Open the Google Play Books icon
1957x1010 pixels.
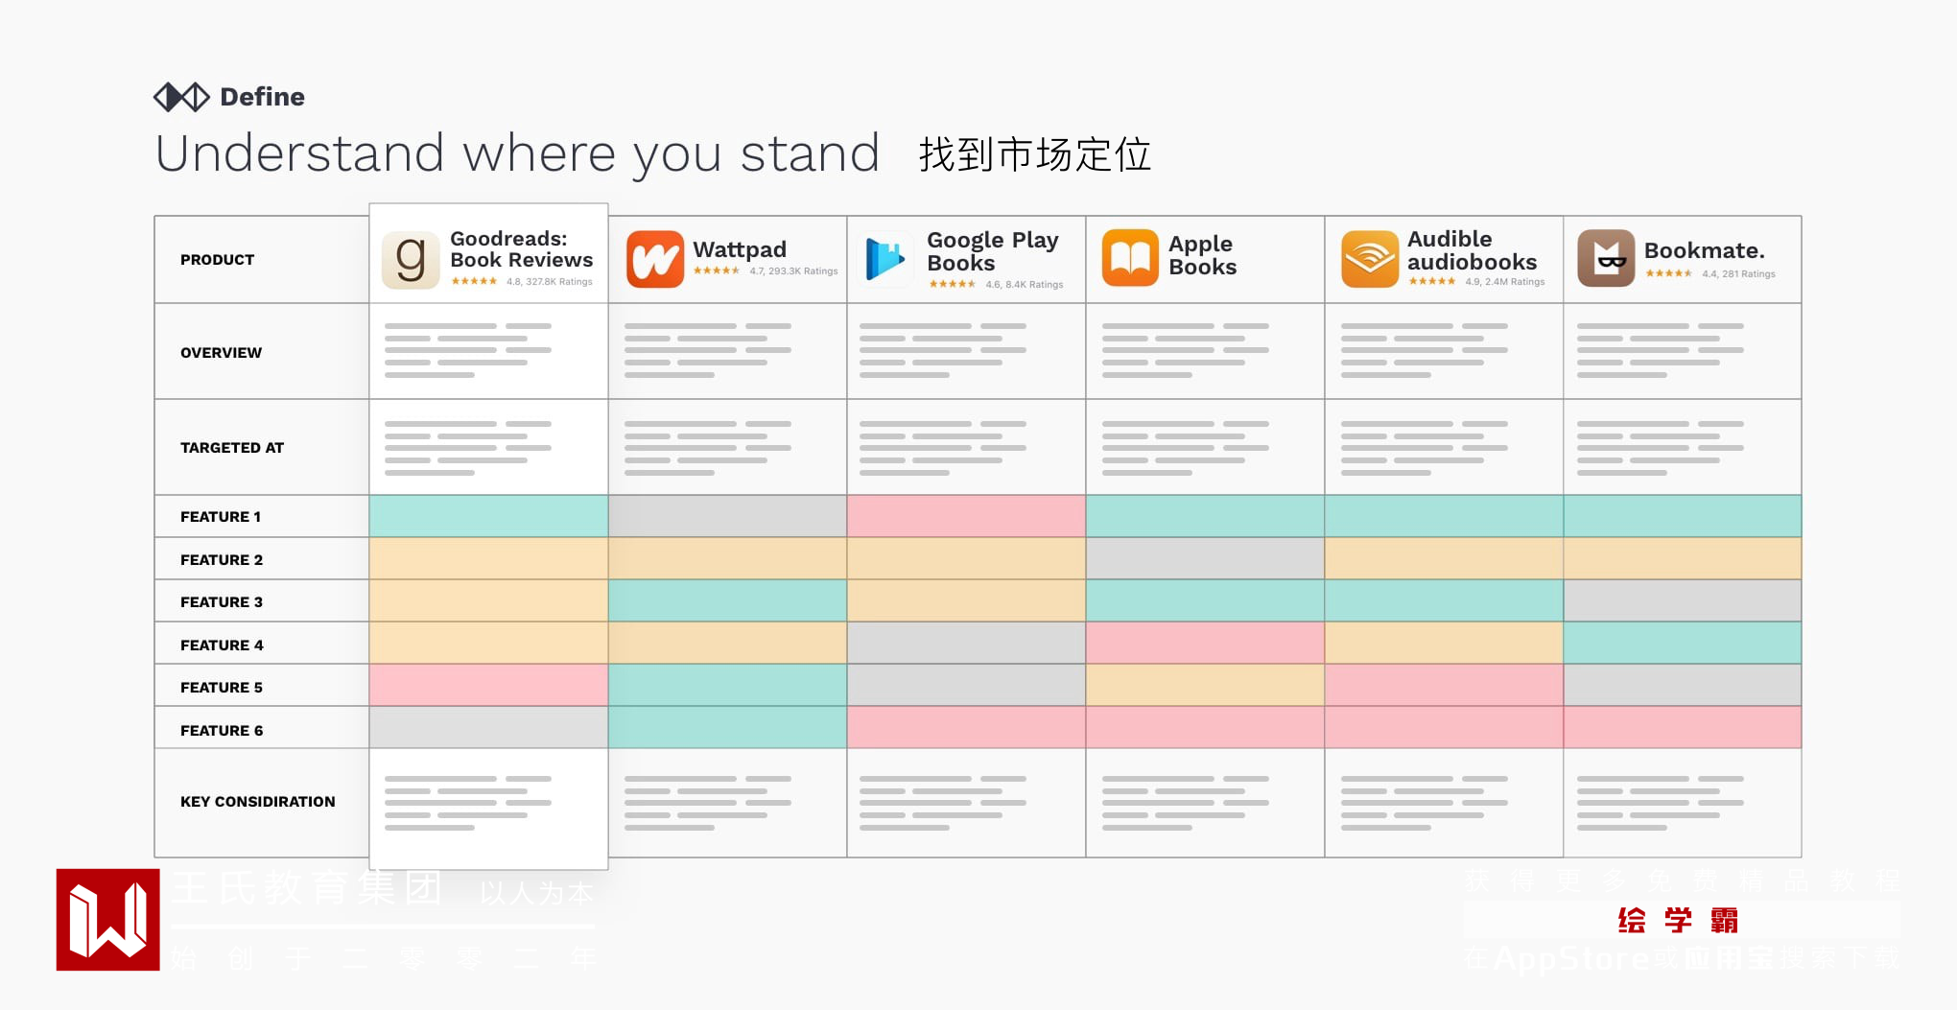pos(885,259)
